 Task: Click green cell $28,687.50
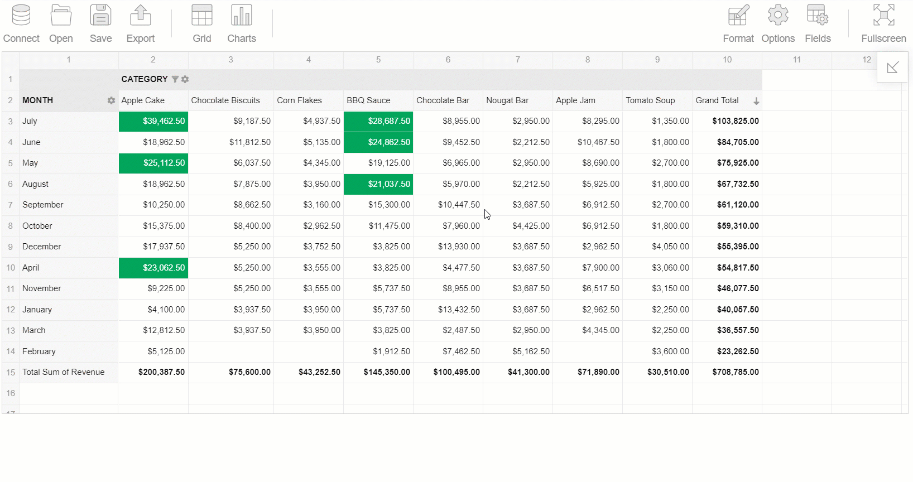[x=378, y=121]
